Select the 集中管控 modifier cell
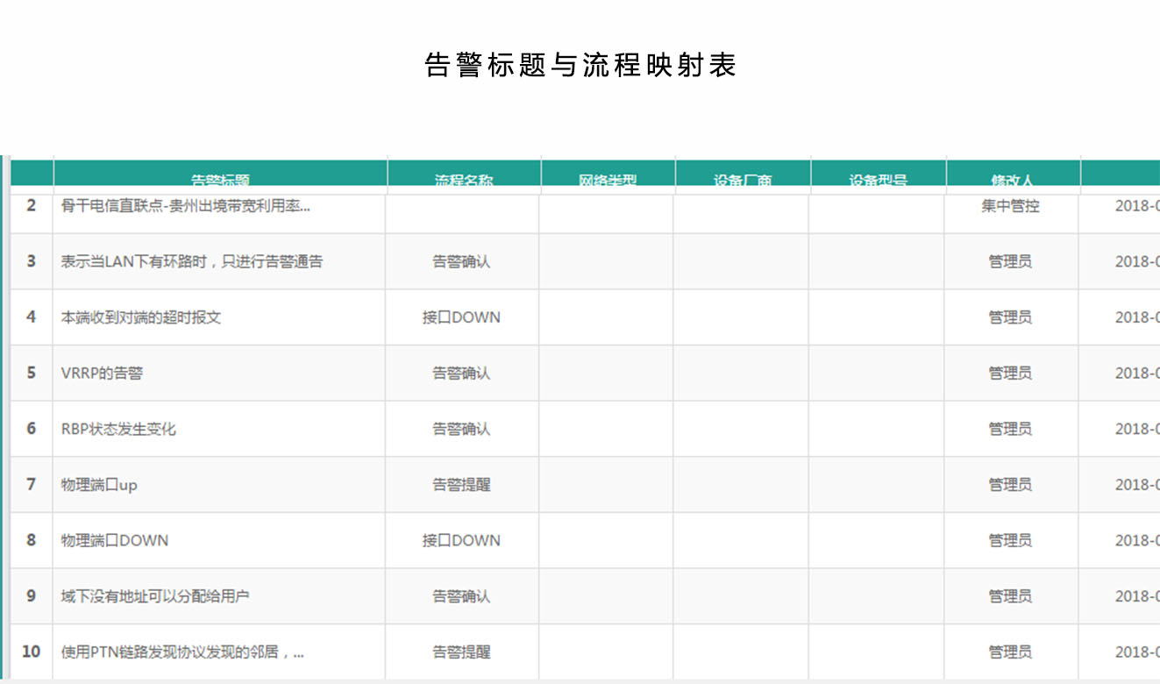 click(x=1010, y=206)
